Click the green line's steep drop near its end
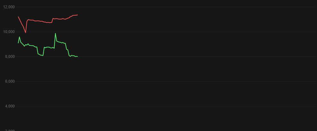Viewport: 317px width, 131px height. [68, 52]
